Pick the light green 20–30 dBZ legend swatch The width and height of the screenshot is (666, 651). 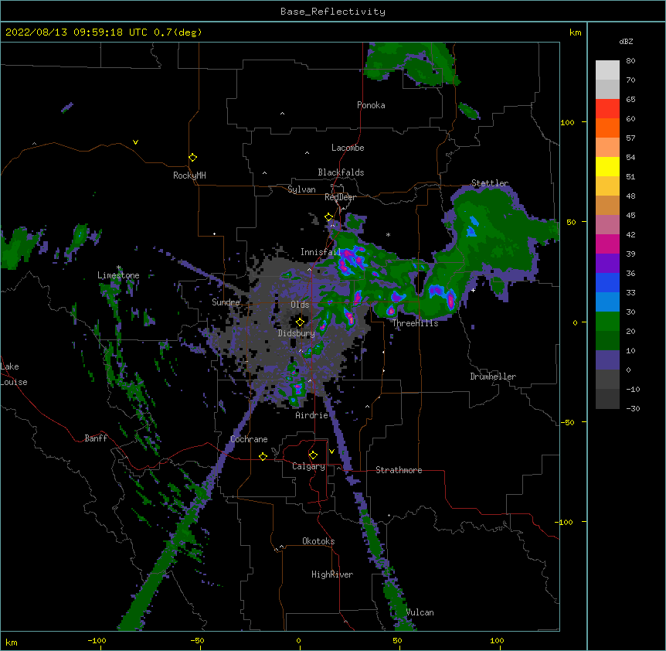tap(607, 322)
